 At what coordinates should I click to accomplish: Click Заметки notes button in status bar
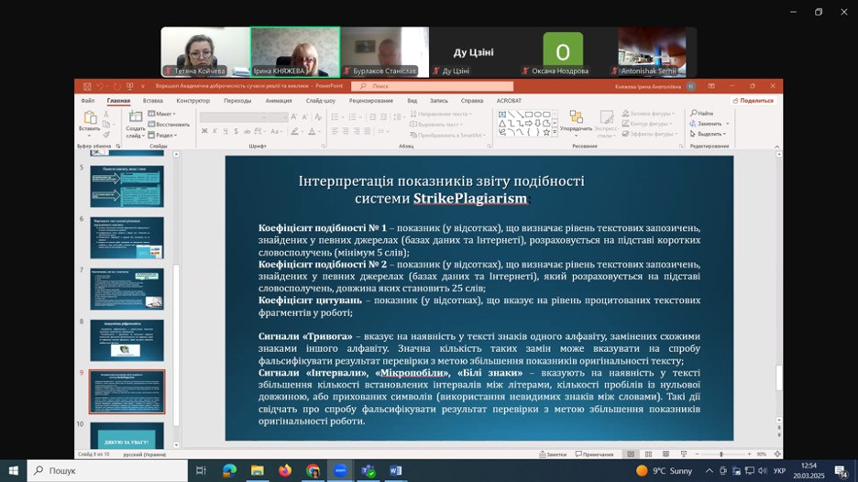click(553, 455)
